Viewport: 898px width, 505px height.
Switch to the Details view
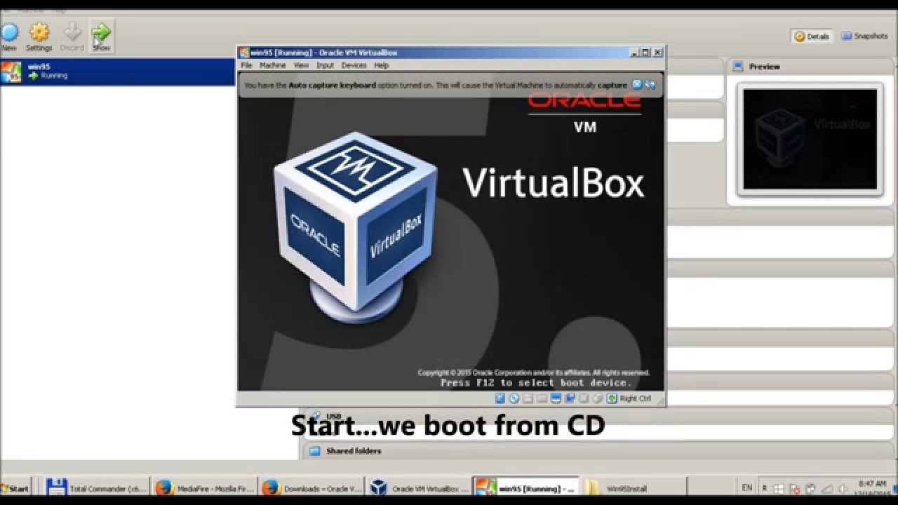pyautogui.click(x=812, y=36)
